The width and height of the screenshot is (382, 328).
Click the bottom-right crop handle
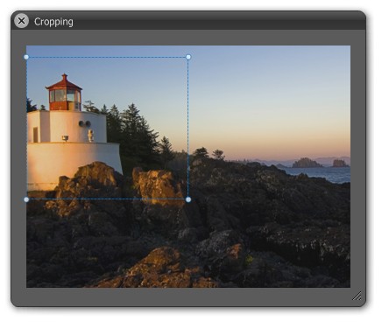pos(188,199)
